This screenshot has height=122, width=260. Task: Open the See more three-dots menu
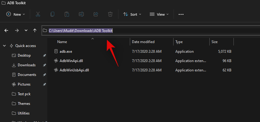[x=181, y=14]
